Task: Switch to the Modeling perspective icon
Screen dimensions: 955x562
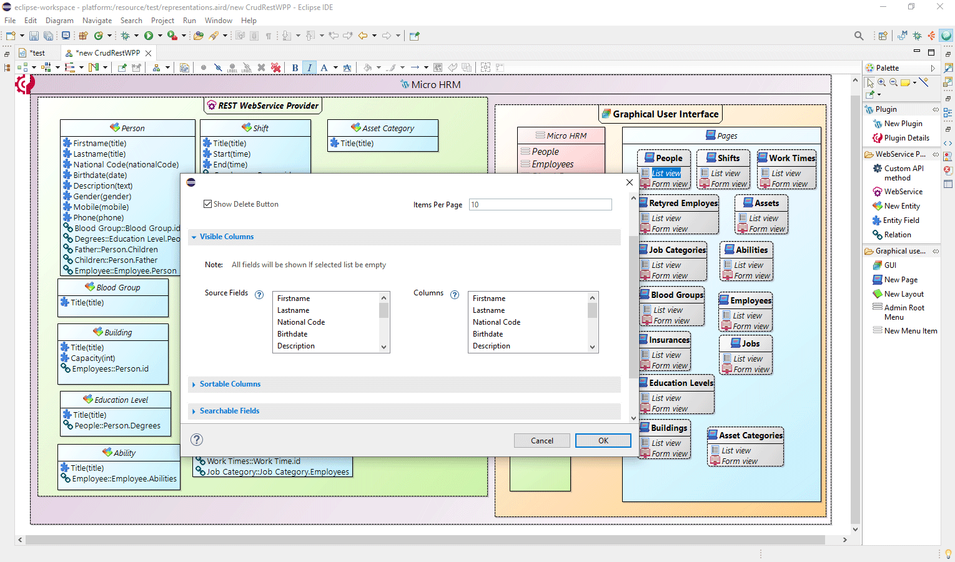Action: coord(903,36)
